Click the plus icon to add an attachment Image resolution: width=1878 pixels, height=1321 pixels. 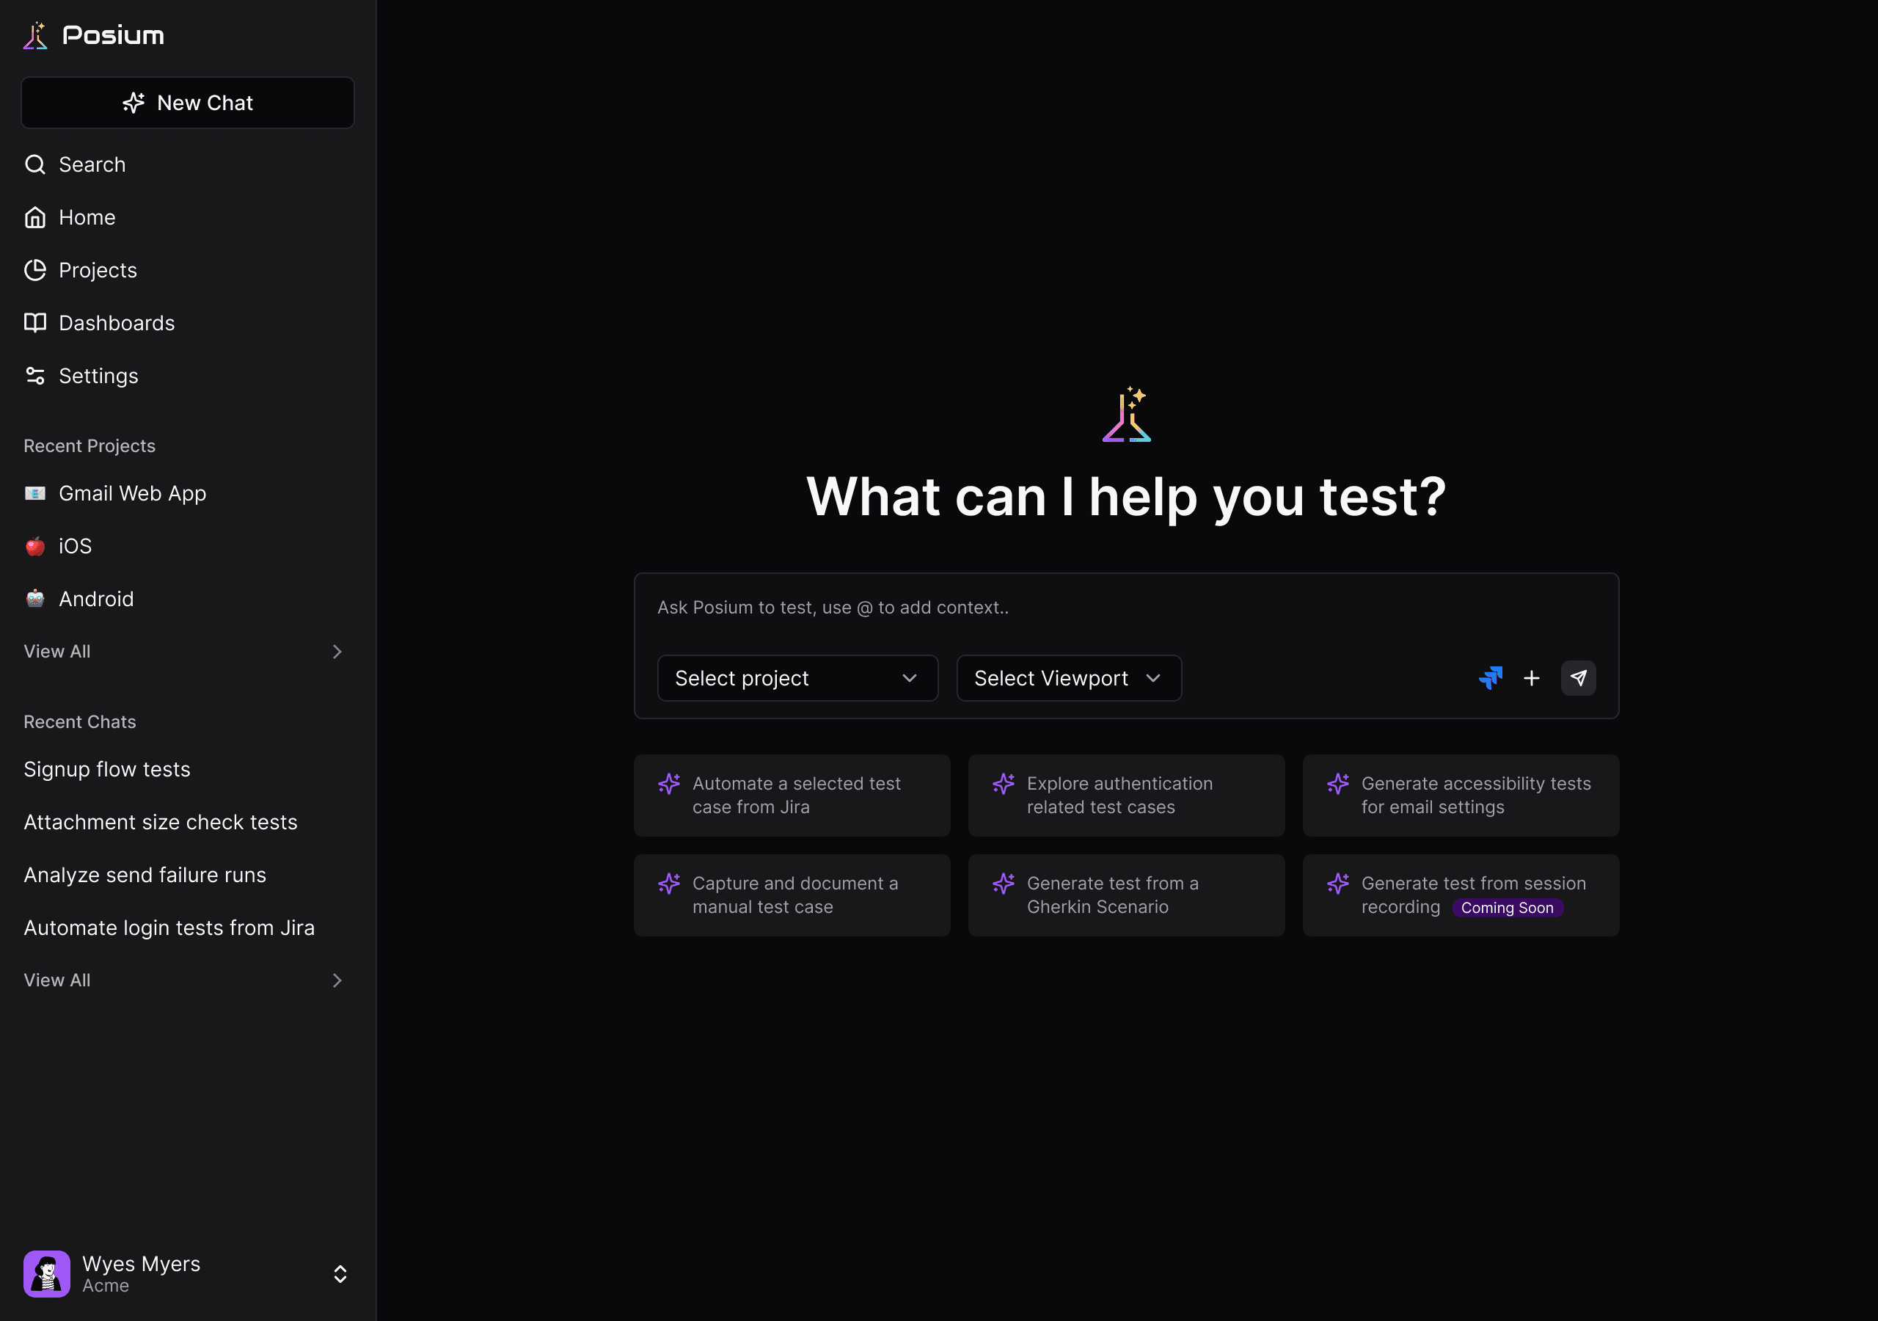click(1532, 677)
